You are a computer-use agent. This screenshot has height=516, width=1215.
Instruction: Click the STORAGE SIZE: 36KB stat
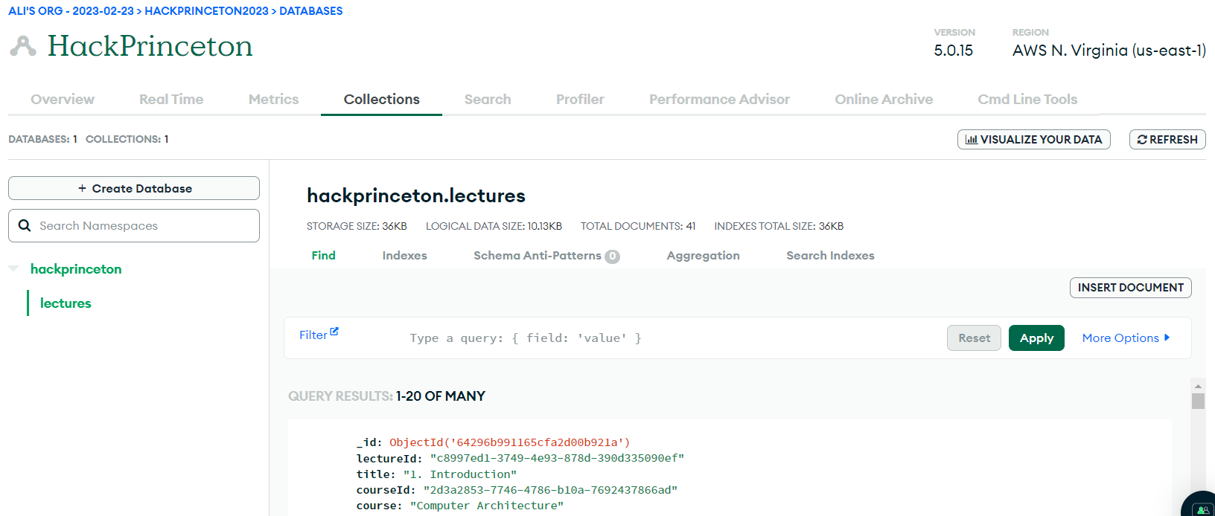[x=357, y=226]
